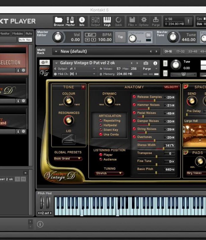Click the instrument snapshot camera icon
Image resolution: width=206 pixels, height=240 pixels.
(x=146, y=63)
